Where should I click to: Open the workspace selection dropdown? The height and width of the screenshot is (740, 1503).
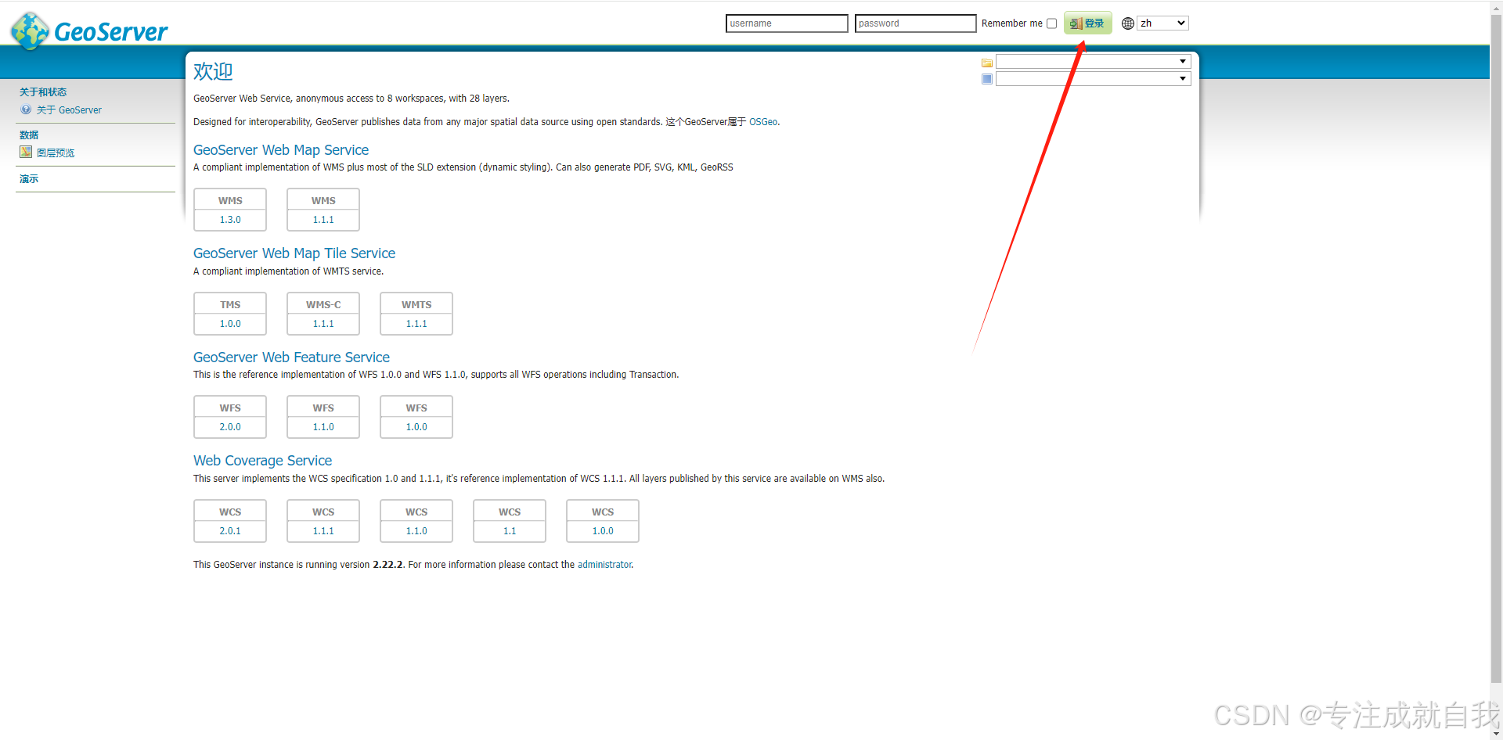pos(1093,62)
